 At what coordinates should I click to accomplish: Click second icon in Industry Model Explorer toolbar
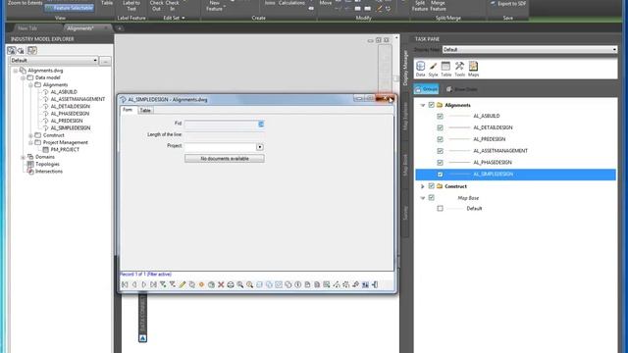pos(21,50)
